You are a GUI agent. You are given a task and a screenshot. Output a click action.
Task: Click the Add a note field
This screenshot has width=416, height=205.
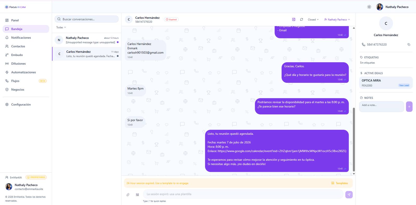tap(381, 106)
